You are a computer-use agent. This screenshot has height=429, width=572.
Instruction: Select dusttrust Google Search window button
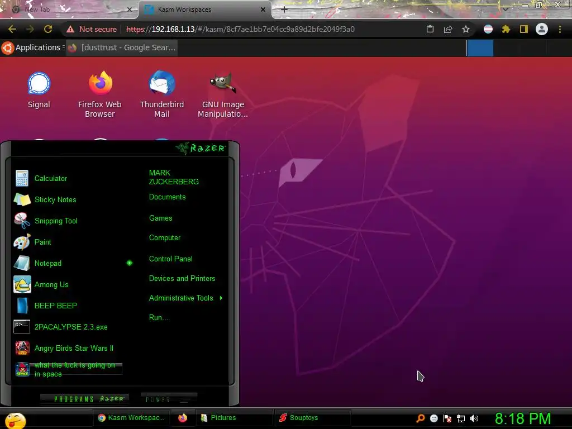tap(122, 48)
